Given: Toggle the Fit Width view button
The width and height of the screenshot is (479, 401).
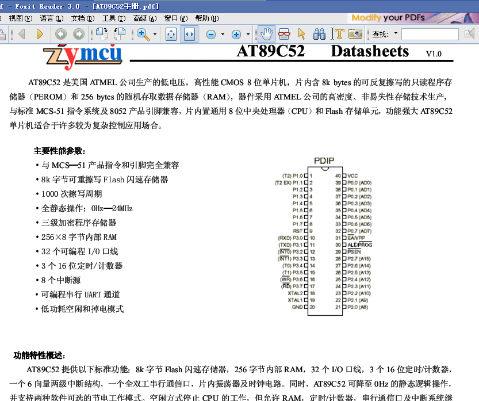Looking at the screenshot, I should tap(189, 35).
